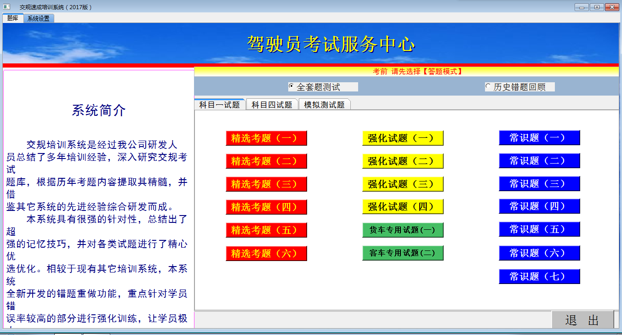The image size is (622, 335).
Task: Open 常识题（六）
Action: click(x=539, y=253)
